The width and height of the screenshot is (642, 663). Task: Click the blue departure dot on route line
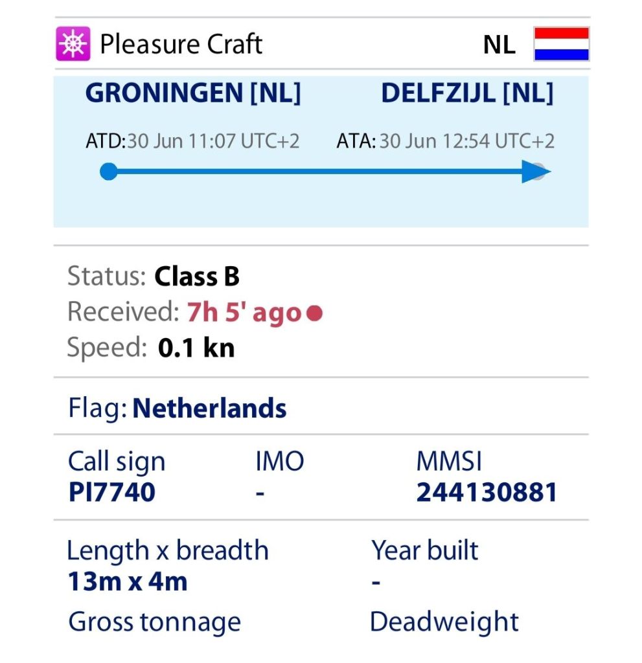coord(109,172)
